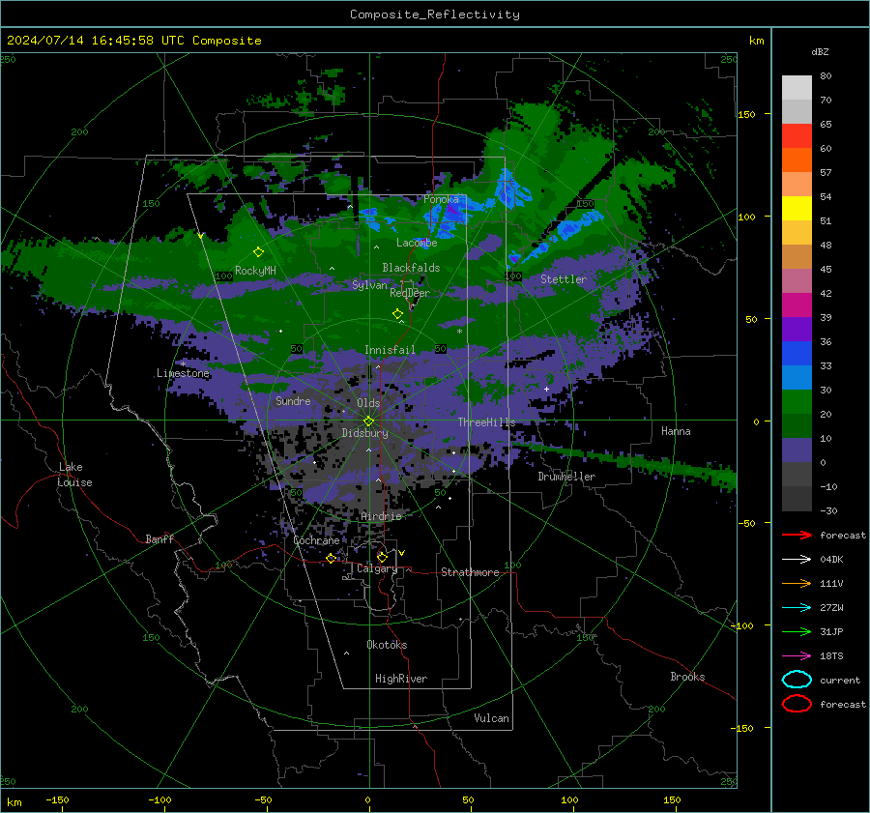Click the Blackfalds city label
The width and height of the screenshot is (870, 813).
[411, 268]
